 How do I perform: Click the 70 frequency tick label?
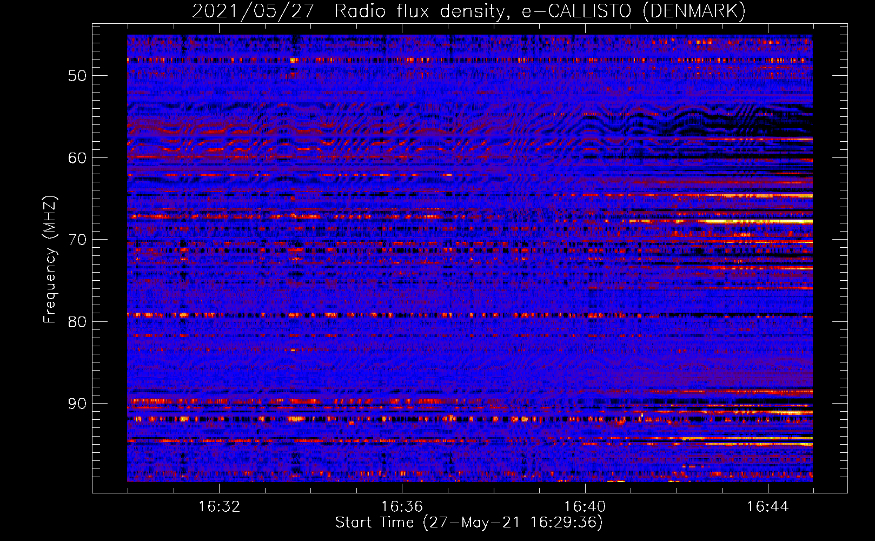pyautogui.click(x=77, y=240)
